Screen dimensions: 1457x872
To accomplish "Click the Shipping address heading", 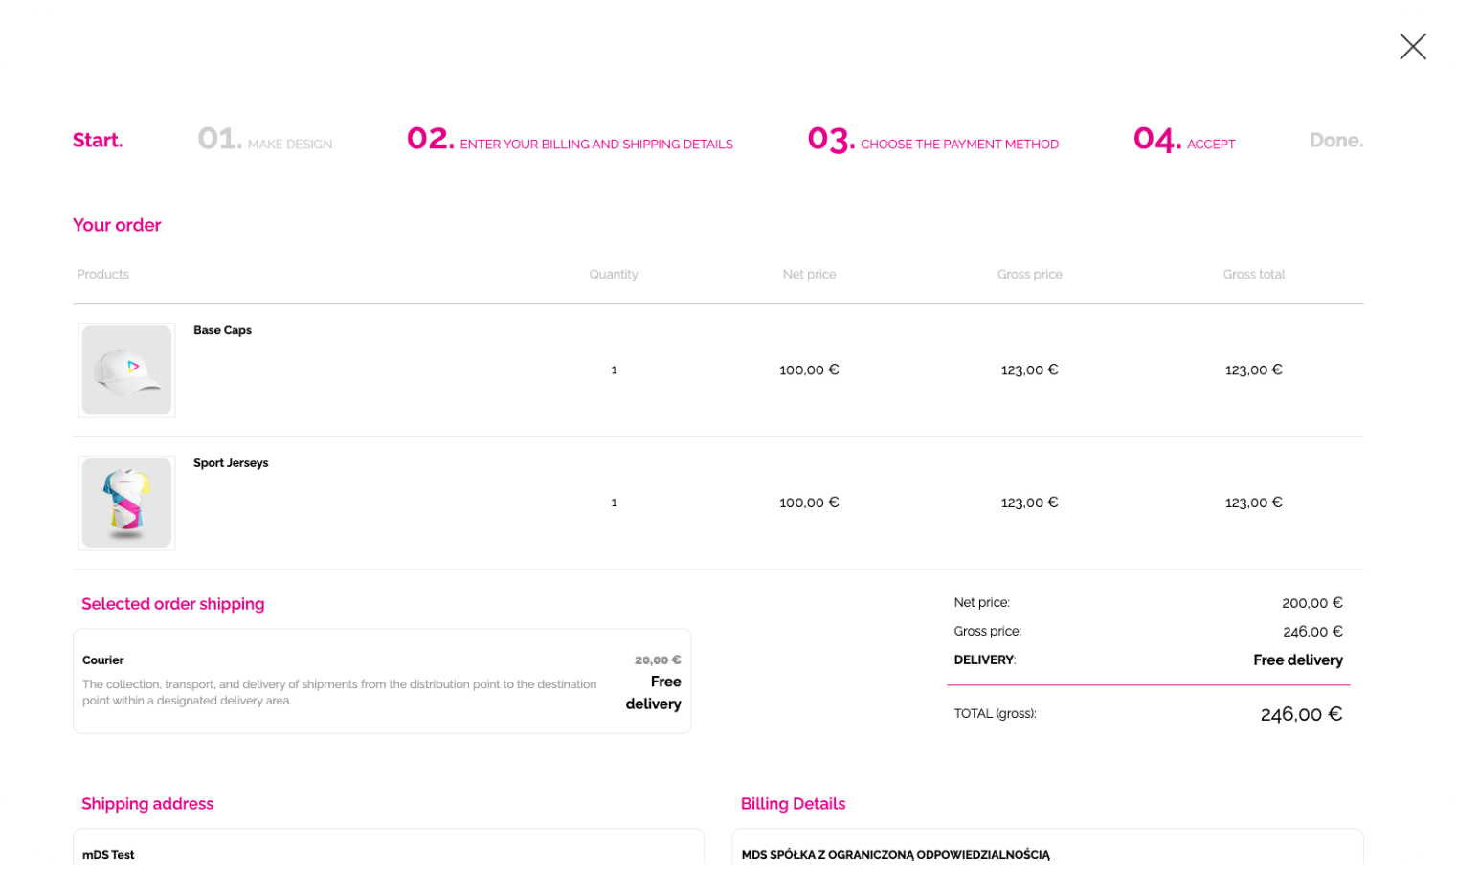I will point(147,804).
